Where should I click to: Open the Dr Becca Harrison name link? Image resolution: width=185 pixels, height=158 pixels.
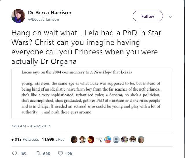click(x=50, y=13)
